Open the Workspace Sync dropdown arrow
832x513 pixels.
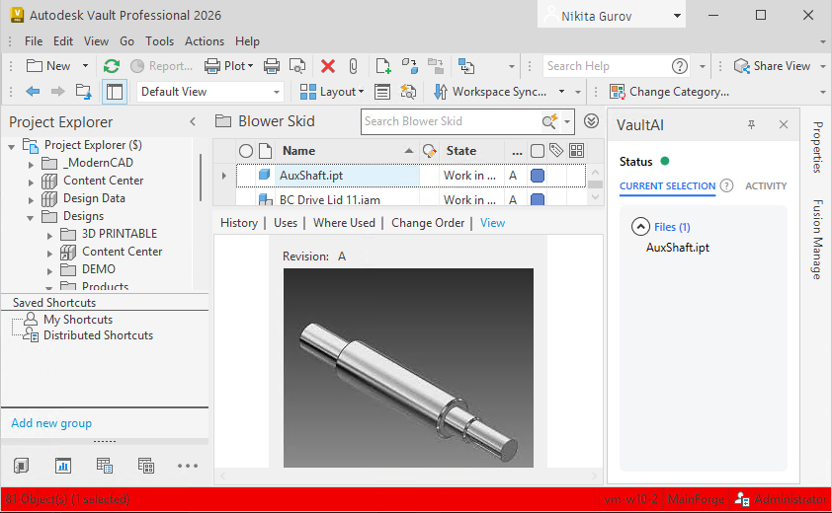pos(561,91)
